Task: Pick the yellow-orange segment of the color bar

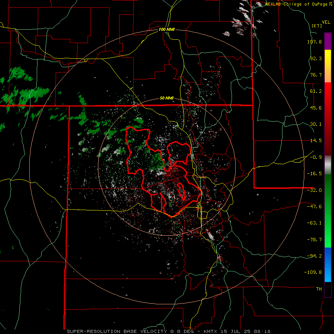Action: [328, 66]
